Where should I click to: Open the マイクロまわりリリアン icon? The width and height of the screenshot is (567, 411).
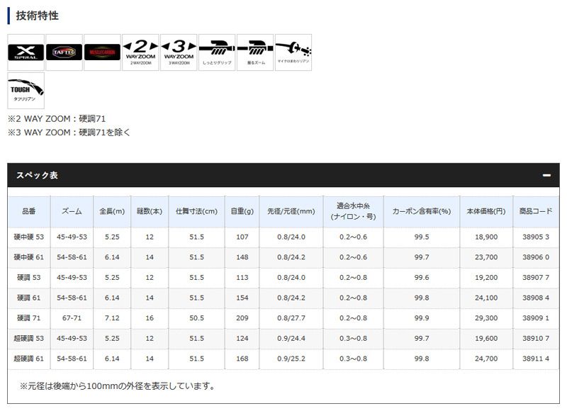coord(294,52)
